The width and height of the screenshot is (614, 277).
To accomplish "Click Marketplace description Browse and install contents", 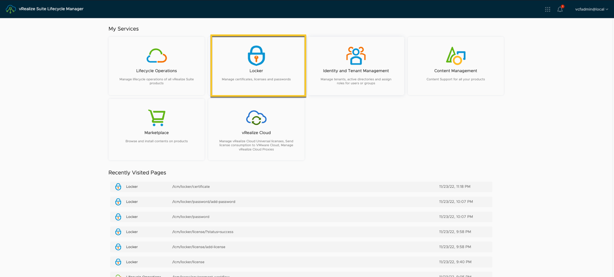I will click(156, 141).
